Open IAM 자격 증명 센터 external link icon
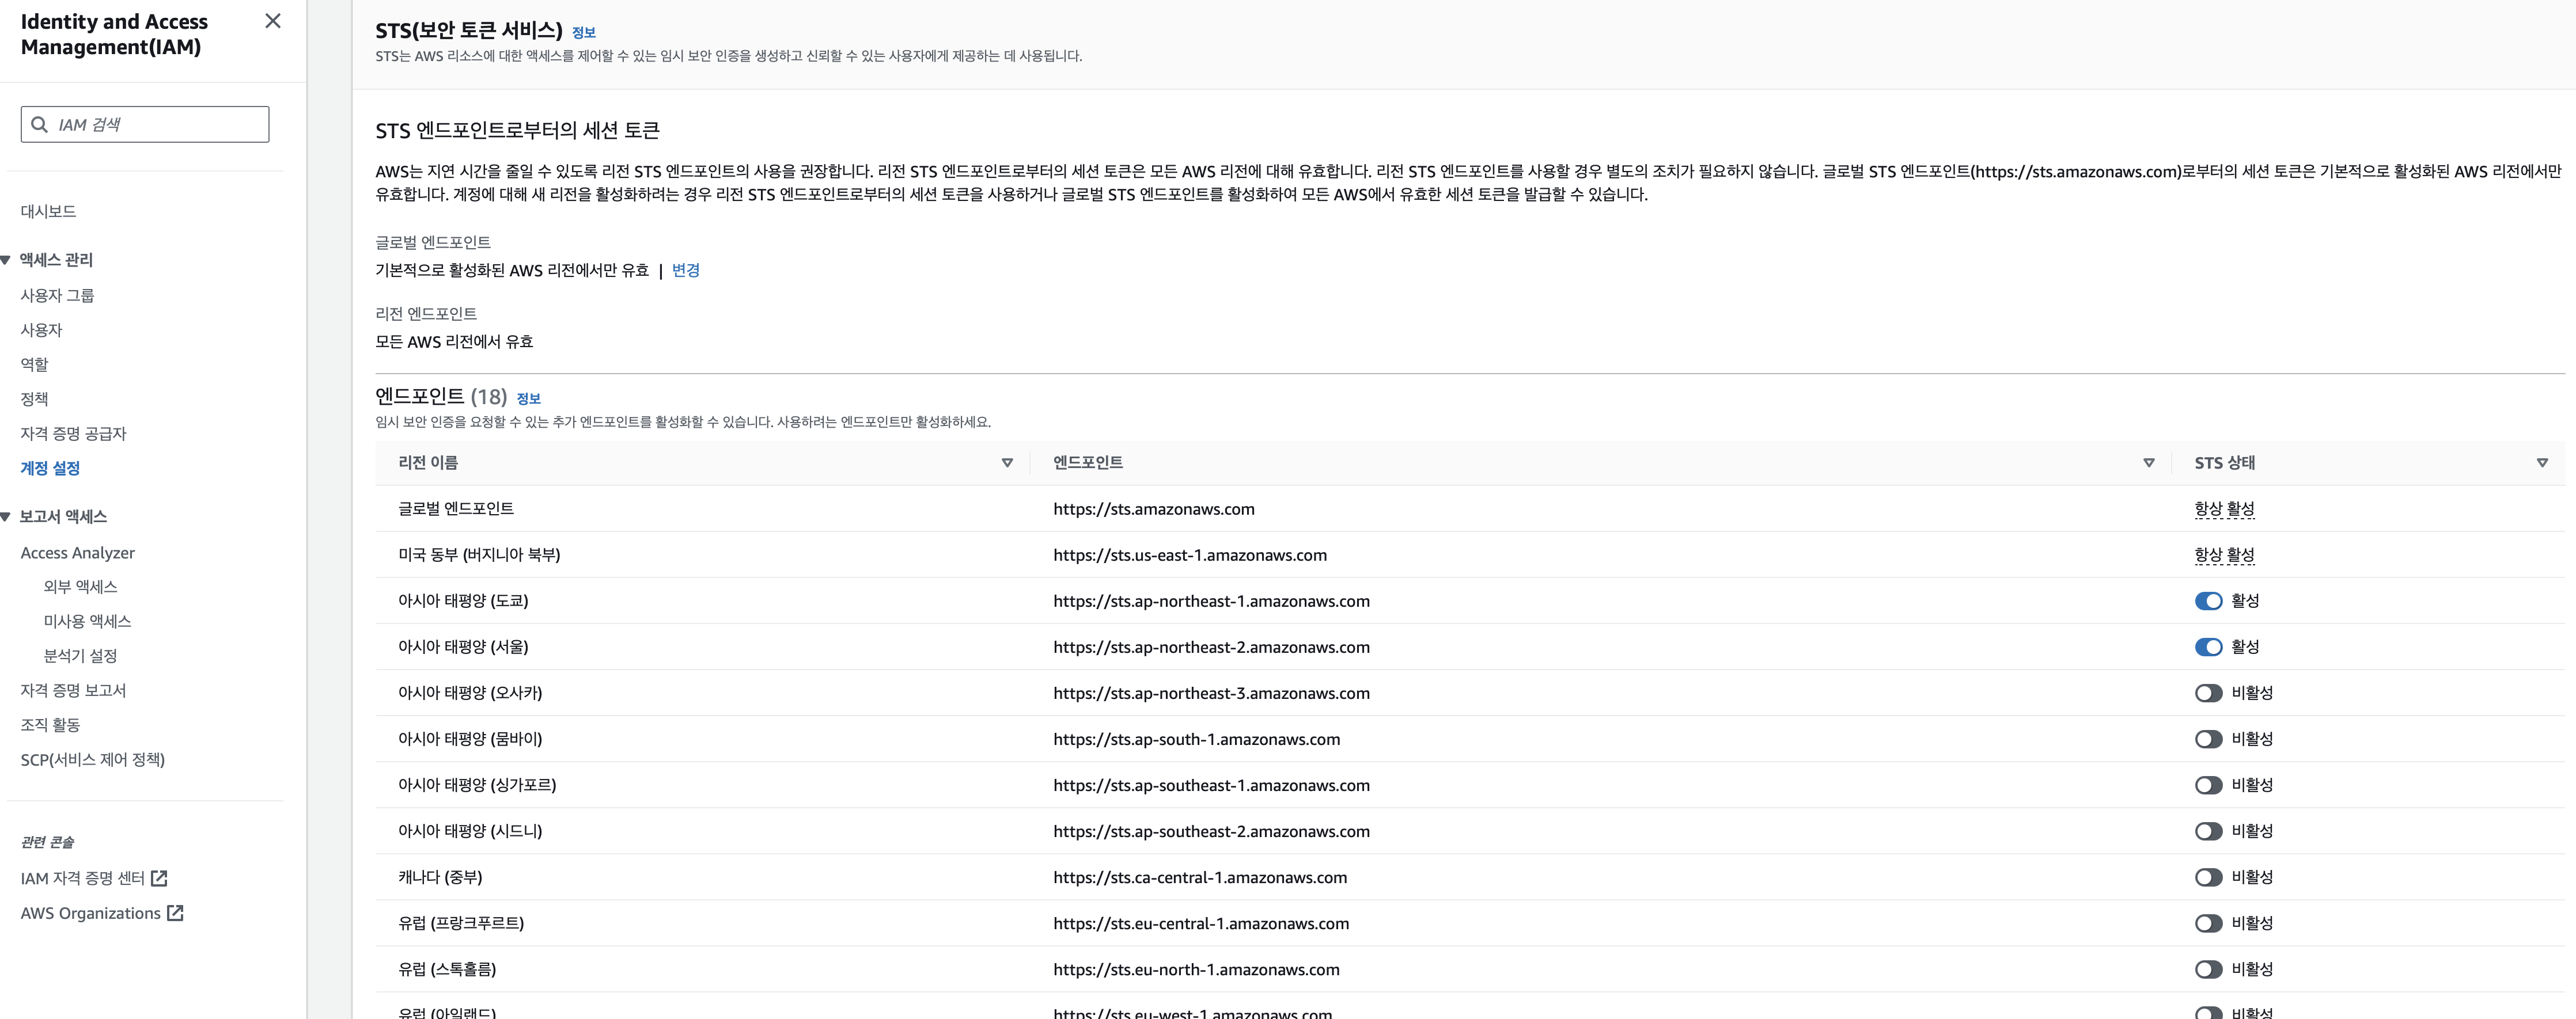2576x1019 pixels. coord(159,878)
